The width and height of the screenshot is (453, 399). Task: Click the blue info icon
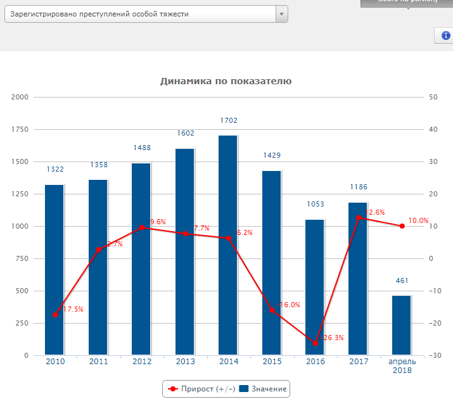pyautogui.click(x=445, y=36)
